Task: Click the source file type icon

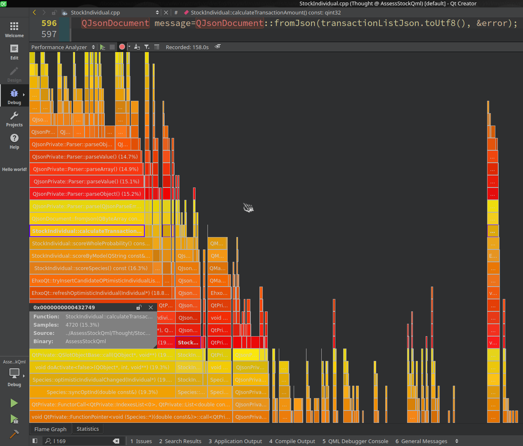Action: [64, 12]
